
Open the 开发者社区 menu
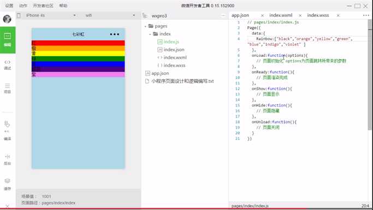(x=43, y=5)
